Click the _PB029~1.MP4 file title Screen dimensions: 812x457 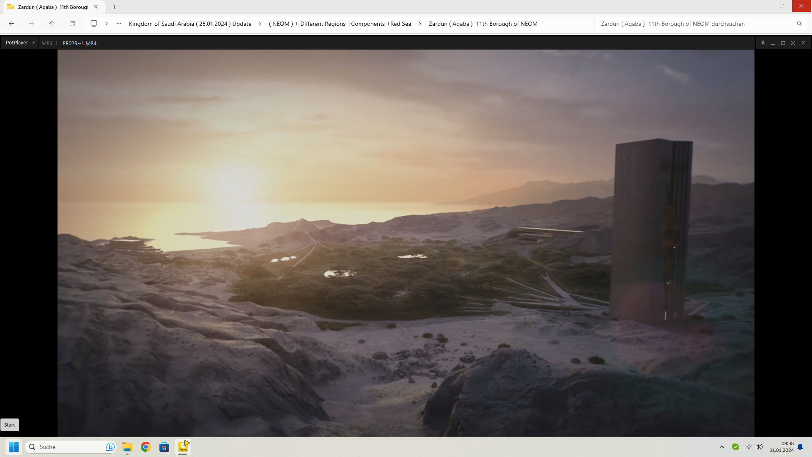79,43
